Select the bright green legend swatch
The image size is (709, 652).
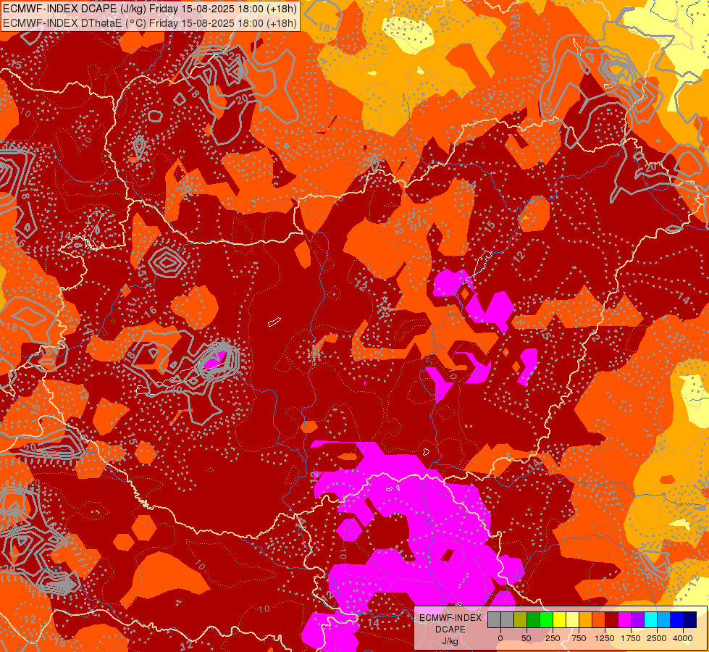(546, 619)
